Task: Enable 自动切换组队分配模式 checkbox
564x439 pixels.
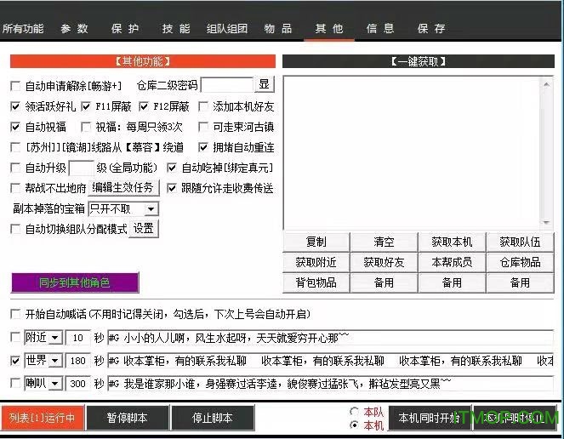Action: click(x=15, y=229)
